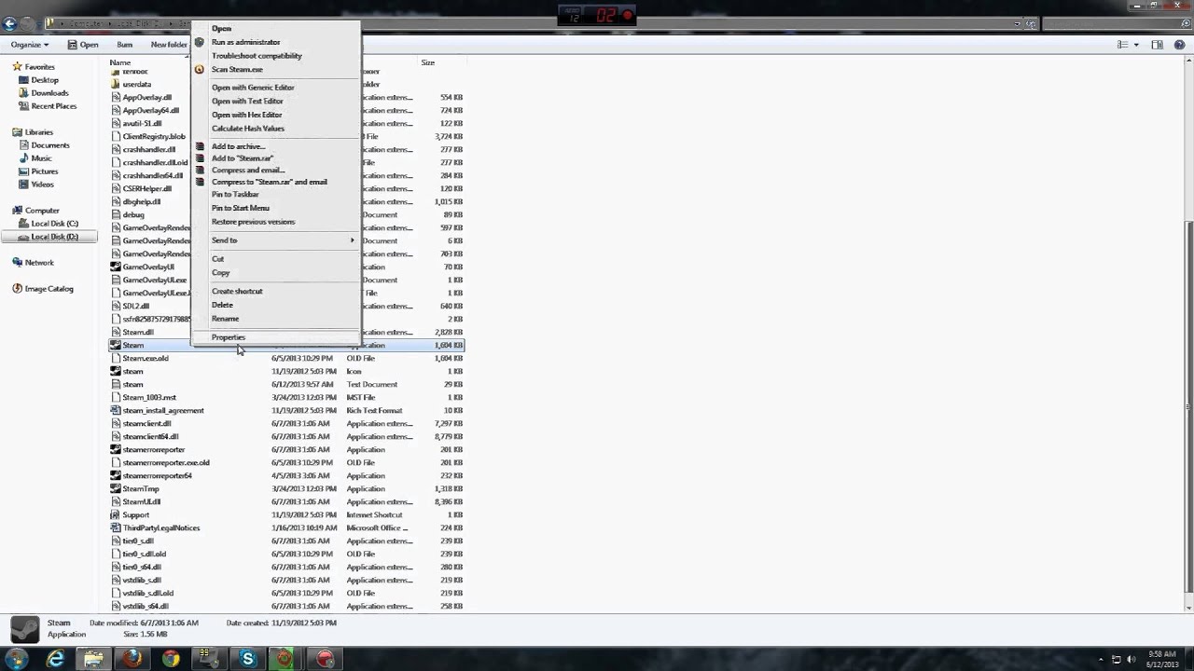Image resolution: width=1194 pixels, height=671 pixels.
Task: Choose Copy in the context menu
Action: coord(220,273)
